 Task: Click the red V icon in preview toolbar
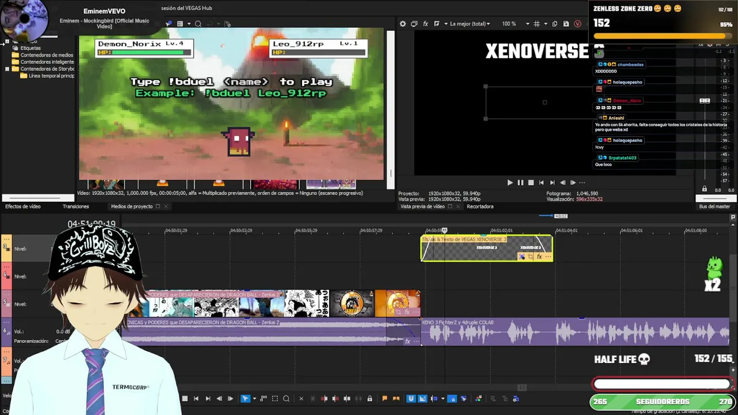tap(577, 24)
